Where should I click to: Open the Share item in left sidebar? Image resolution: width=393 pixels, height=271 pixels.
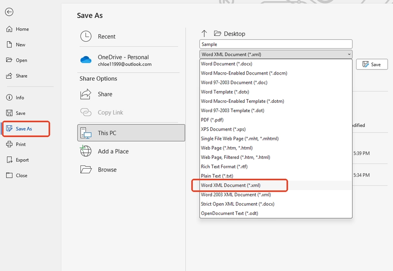[x=22, y=76]
